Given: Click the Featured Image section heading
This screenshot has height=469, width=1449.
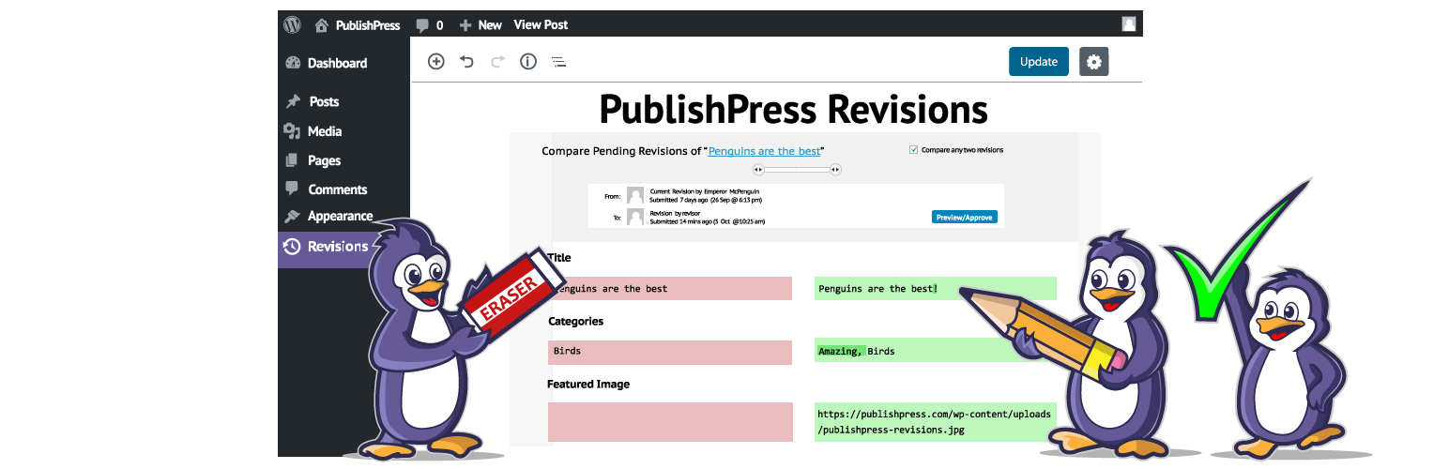Looking at the screenshot, I should [588, 385].
